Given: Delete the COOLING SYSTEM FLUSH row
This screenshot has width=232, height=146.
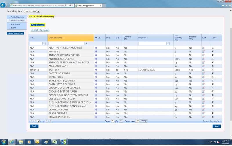Looking at the screenshot, I should coord(213,91).
